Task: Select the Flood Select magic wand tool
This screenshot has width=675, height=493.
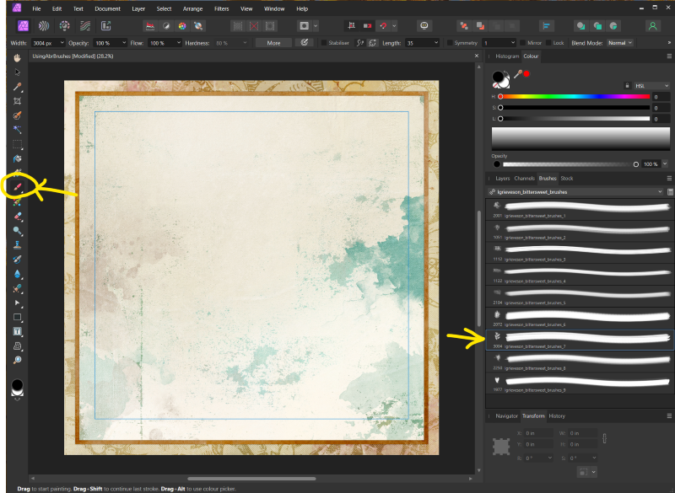Action: coord(17,130)
